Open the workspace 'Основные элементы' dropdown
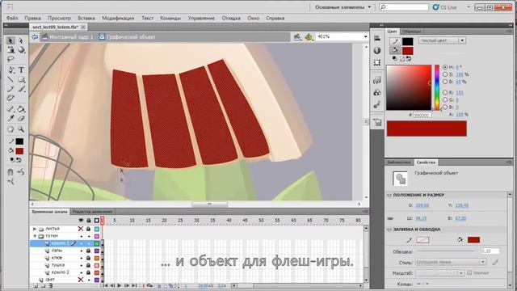The image size is (517, 291). [343, 7]
